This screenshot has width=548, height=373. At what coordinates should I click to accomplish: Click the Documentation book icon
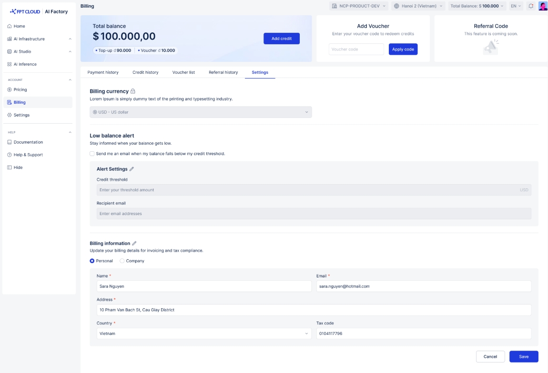(x=10, y=142)
